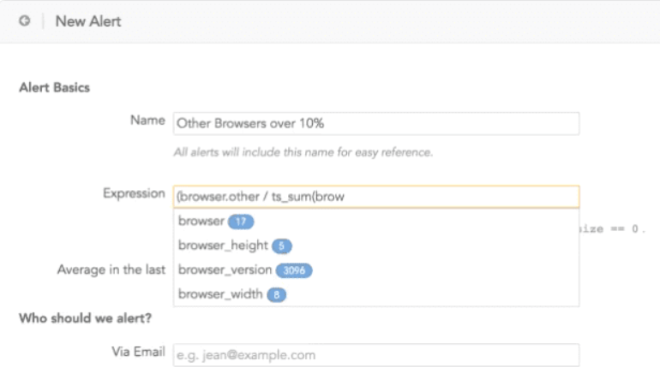Select browser_height autocomplete suggestion

coord(376,246)
